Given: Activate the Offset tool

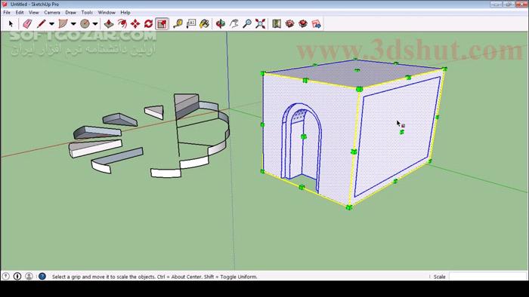Looking at the screenshot, I should [x=122, y=24].
